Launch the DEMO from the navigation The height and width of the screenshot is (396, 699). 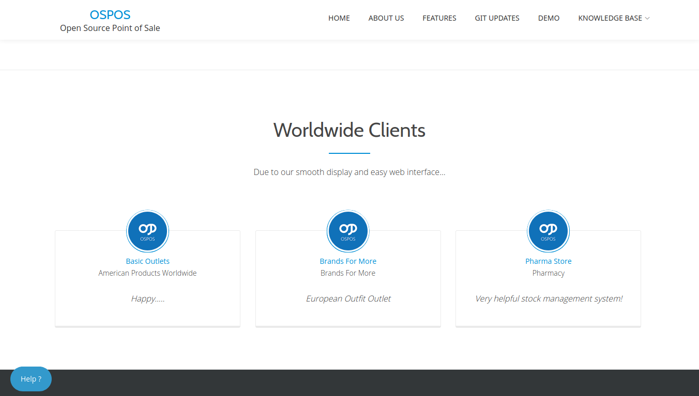point(549,18)
